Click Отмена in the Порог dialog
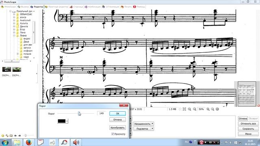The width and height of the screenshot is (260, 146). [117, 120]
